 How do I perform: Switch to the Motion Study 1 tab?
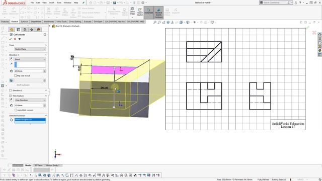coord(52,165)
